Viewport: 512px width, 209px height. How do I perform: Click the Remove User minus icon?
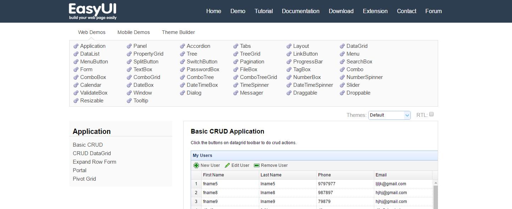[257, 165]
